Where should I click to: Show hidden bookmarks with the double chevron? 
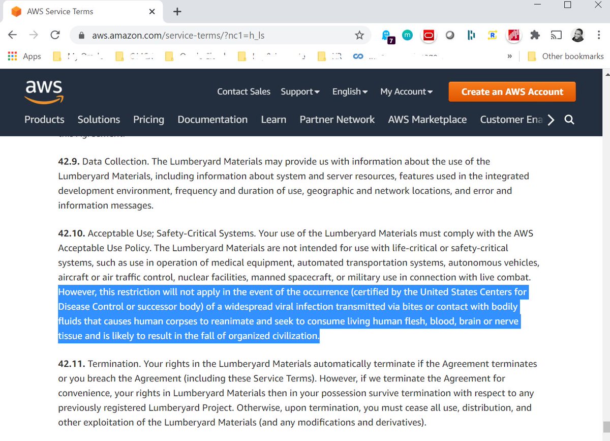click(x=509, y=56)
